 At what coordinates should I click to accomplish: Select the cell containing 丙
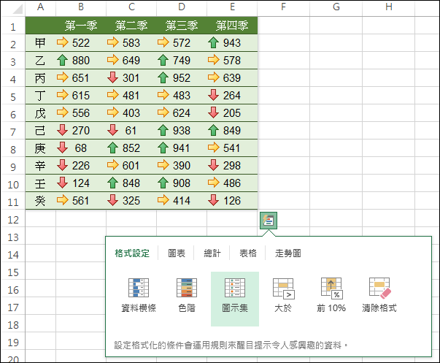[x=40, y=78]
